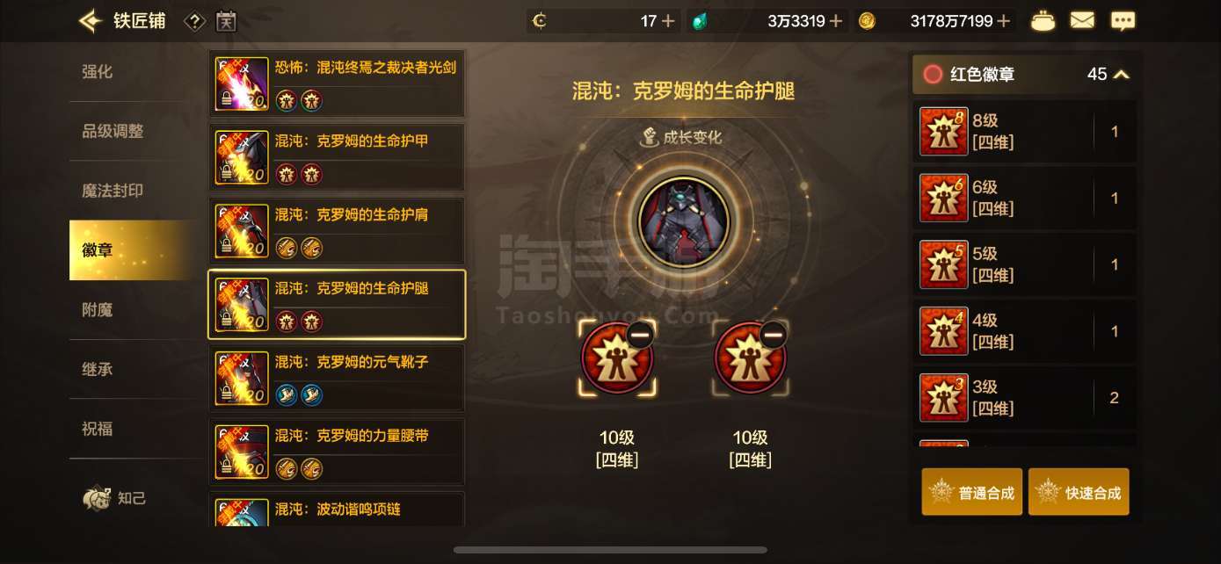Tap the center 克罗姆的生命护腿 equipment portrait
The height and width of the screenshot is (564, 1221).
coord(685,222)
